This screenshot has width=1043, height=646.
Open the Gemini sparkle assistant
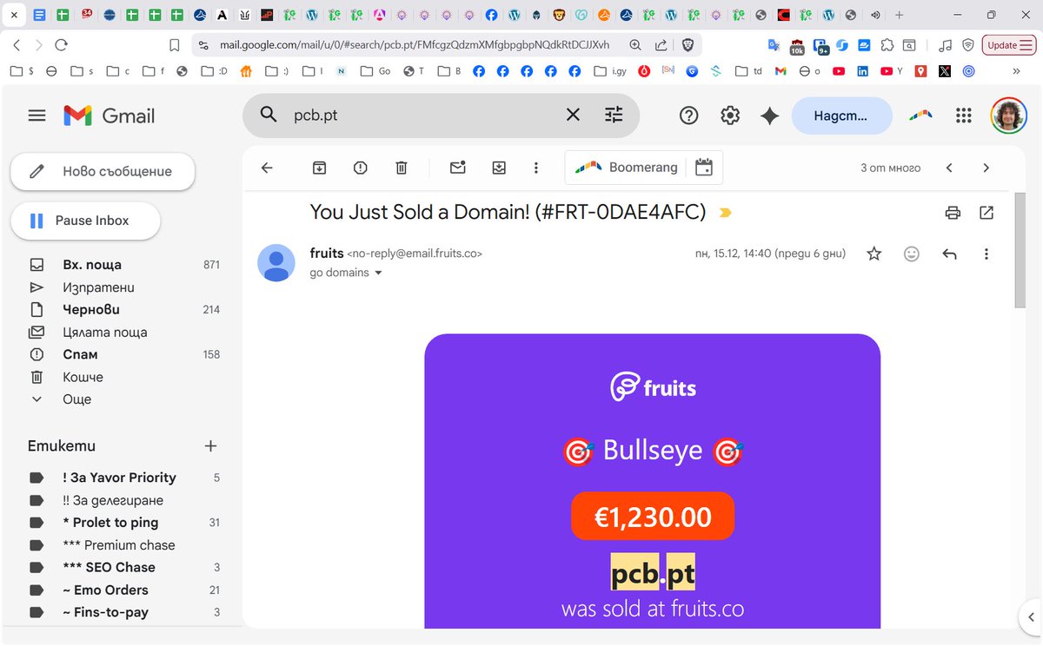(768, 115)
